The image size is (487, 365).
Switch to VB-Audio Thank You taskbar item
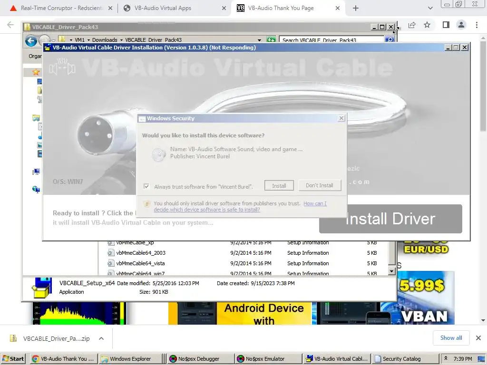(64, 359)
